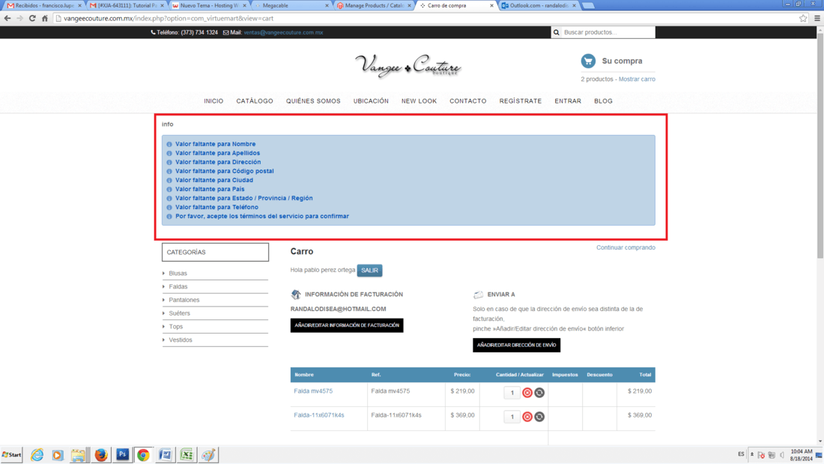Expand the Tops category
Image resolution: width=824 pixels, height=464 pixels.
point(175,327)
